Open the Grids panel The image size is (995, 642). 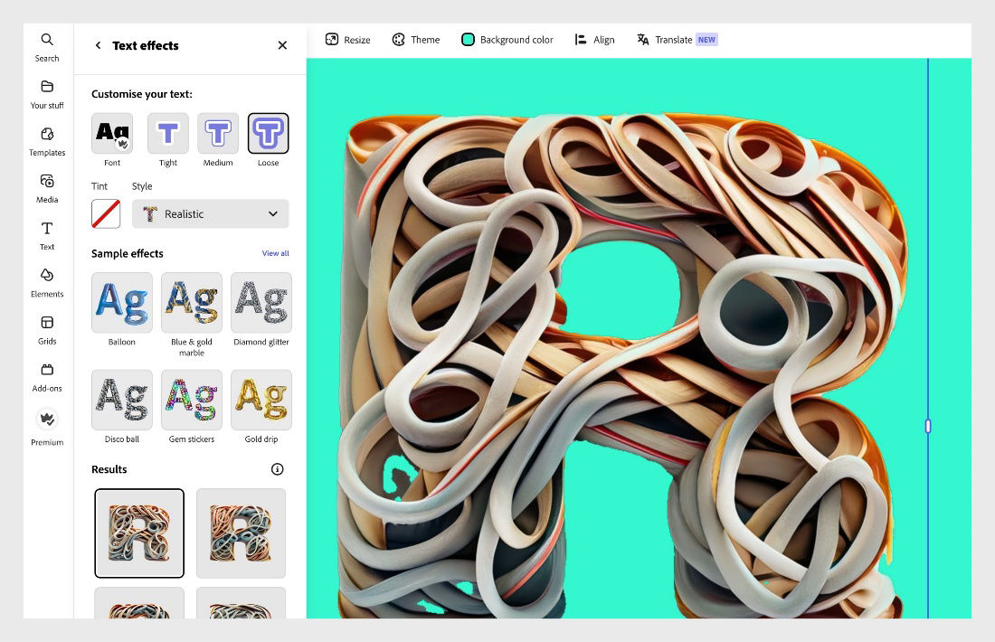tap(46, 328)
